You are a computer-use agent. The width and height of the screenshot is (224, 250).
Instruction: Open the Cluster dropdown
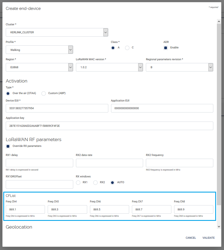pos(106,32)
